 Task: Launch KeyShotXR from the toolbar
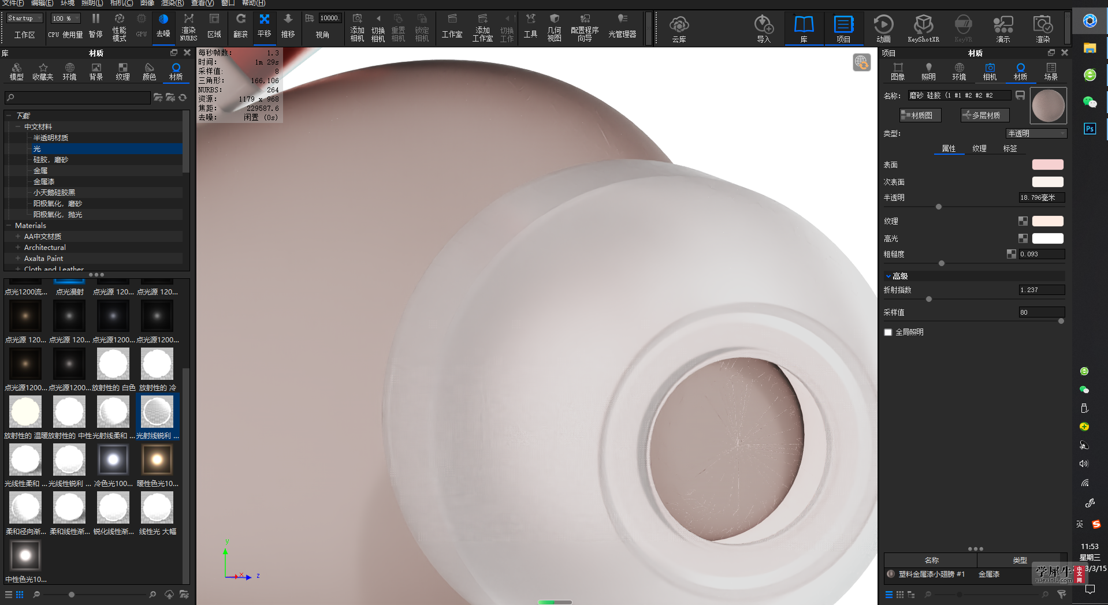tap(923, 29)
